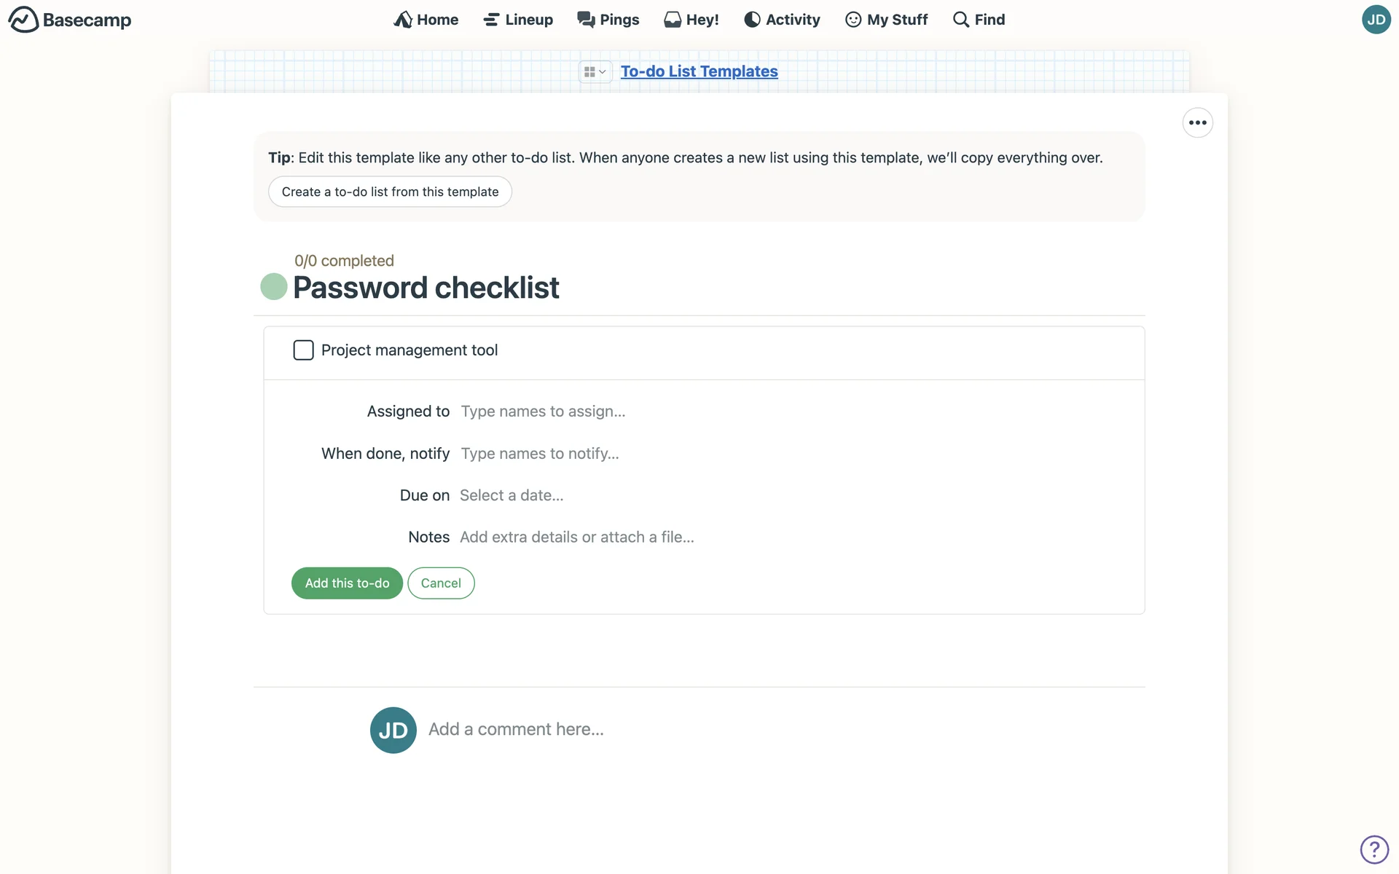Screen dimensions: 1399x874
Task: Open the Hey! inbox
Action: [x=691, y=20]
